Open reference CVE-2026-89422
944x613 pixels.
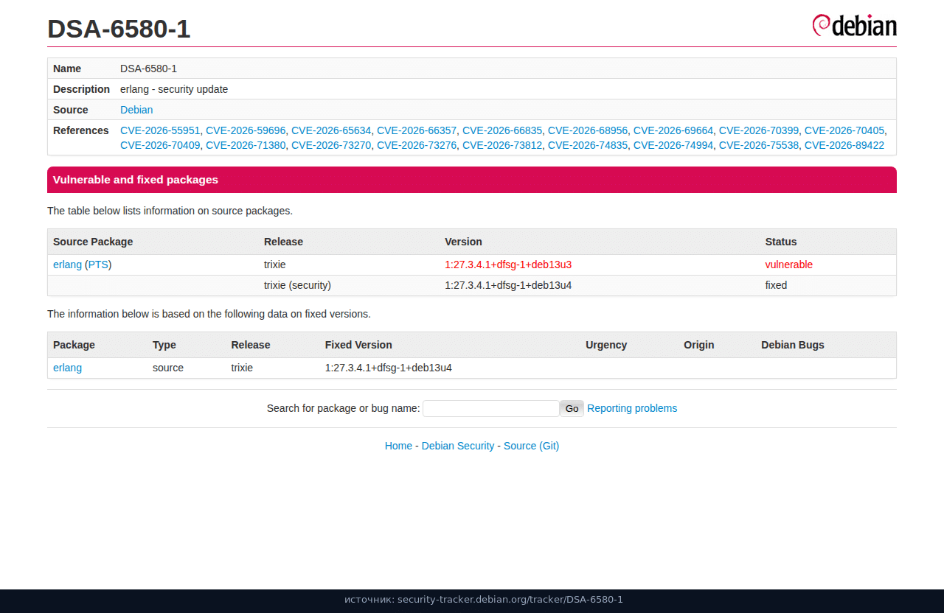(x=844, y=145)
